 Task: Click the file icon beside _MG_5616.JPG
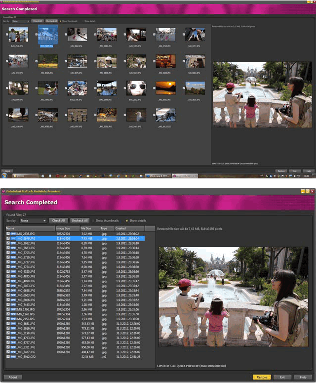click(13, 329)
